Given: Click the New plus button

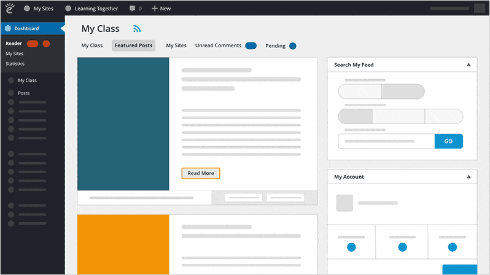Looking at the screenshot, I should pyautogui.click(x=161, y=9).
